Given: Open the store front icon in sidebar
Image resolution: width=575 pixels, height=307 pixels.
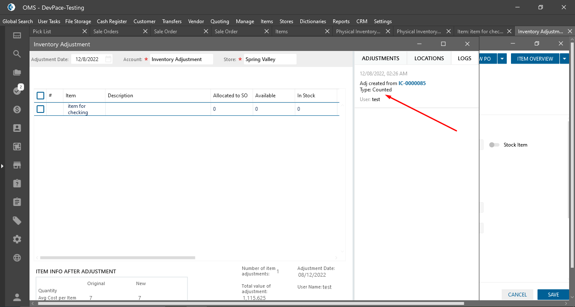Looking at the screenshot, I should point(17,165).
